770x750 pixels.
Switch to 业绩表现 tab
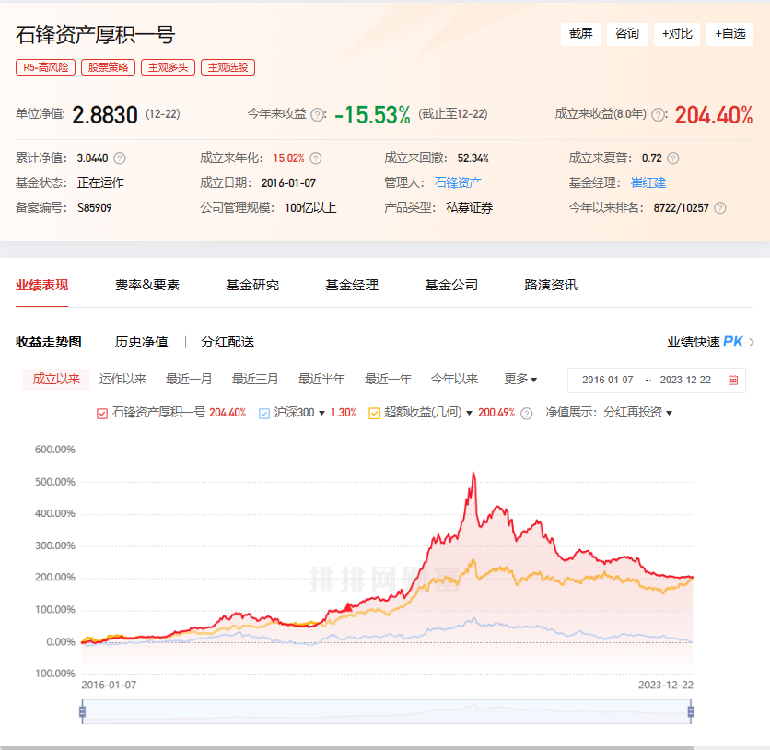click(x=41, y=285)
